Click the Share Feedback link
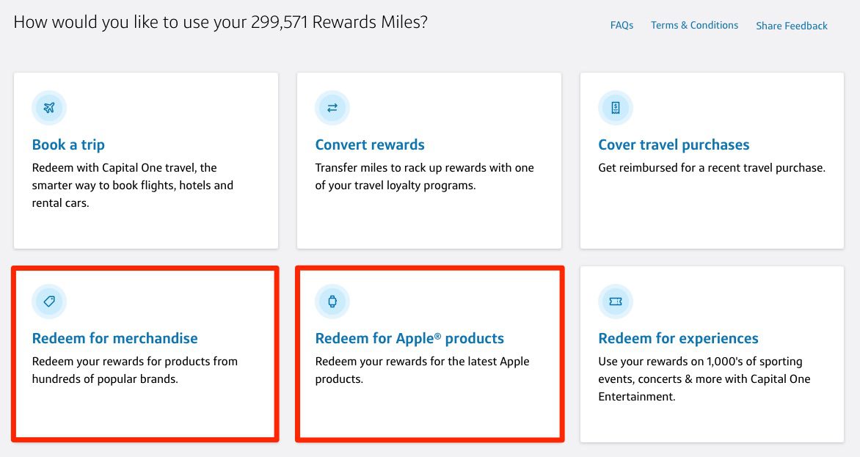Image resolution: width=860 pixels, height=457 pixels. (791, 25)
